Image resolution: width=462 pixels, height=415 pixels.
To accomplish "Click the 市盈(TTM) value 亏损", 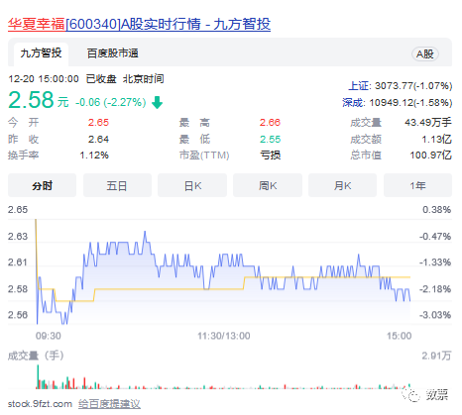I will click(271, 155).
